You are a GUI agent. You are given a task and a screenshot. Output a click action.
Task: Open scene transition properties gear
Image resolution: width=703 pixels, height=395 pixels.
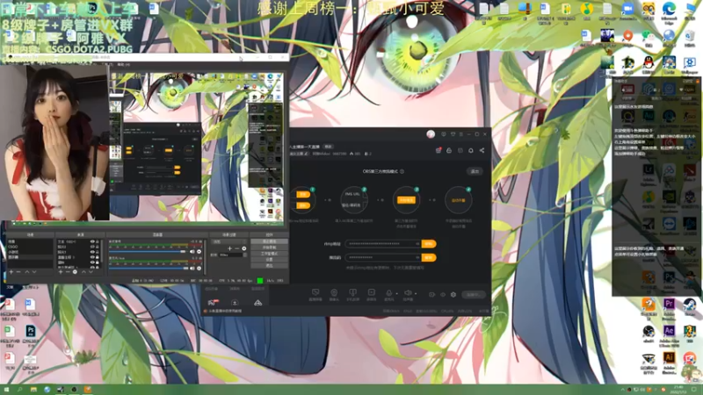pos(244,248)
